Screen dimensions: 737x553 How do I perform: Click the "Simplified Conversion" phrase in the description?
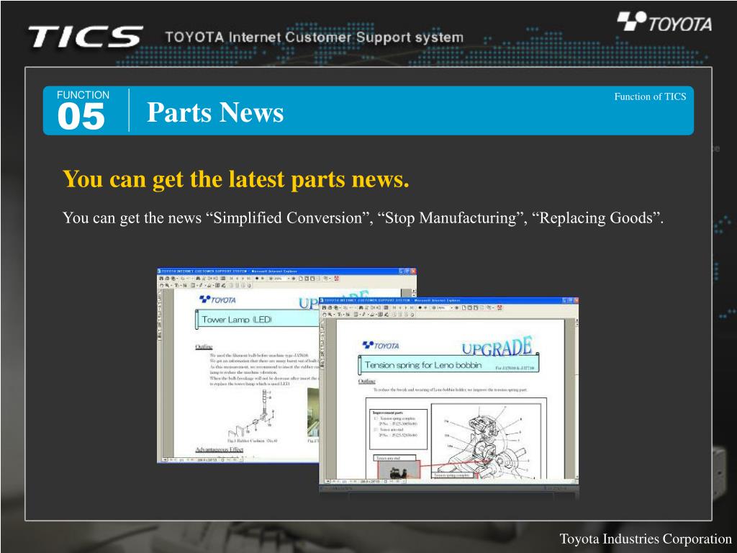tap(288, 217)
